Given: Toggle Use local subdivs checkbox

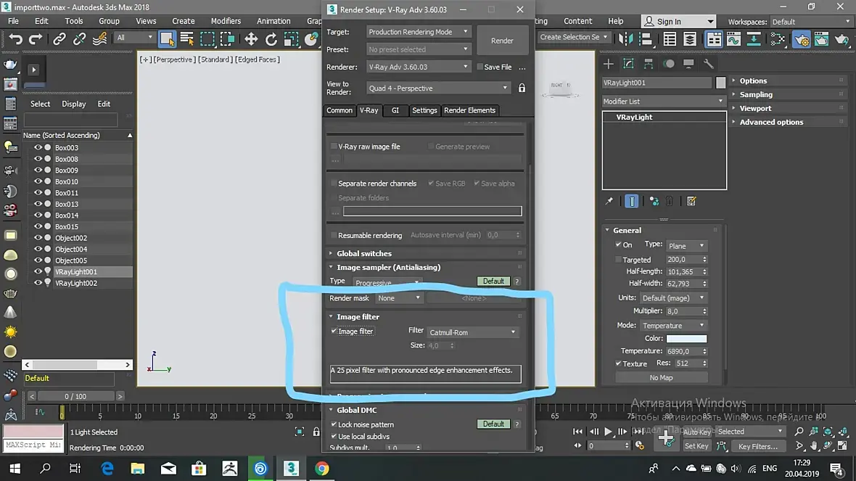Looking at the screenshot, I should pos(334,436).
